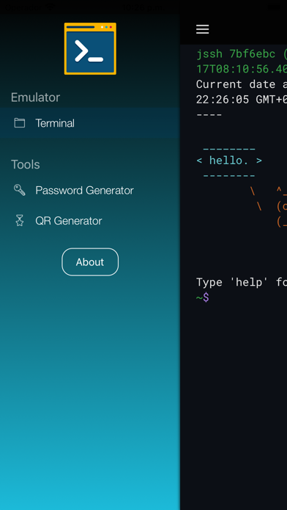Click the 'Emulator' section heading
The width and height of the screenshot is (287, 510).
[35, 97]
